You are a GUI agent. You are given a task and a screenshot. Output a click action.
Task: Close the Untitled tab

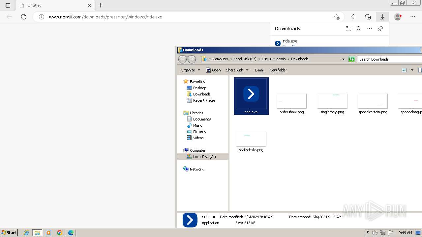click(x=89, y=5)
